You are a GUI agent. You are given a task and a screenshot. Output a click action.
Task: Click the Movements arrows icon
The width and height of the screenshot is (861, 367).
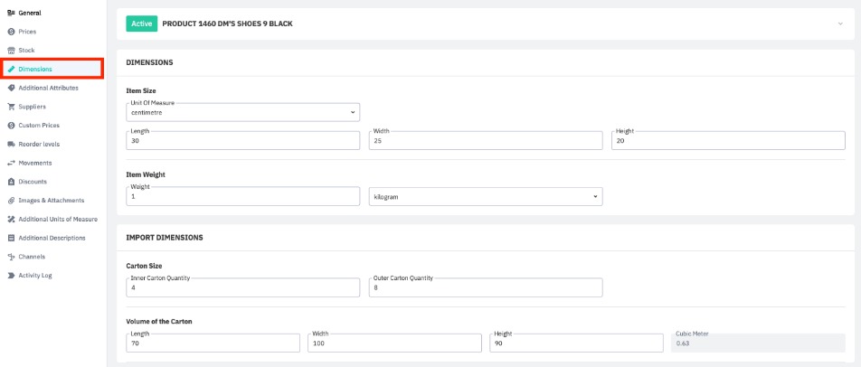[11, 163]
